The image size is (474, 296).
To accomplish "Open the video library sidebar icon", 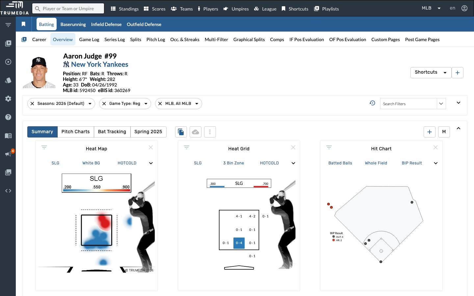I will coord(8,43).
